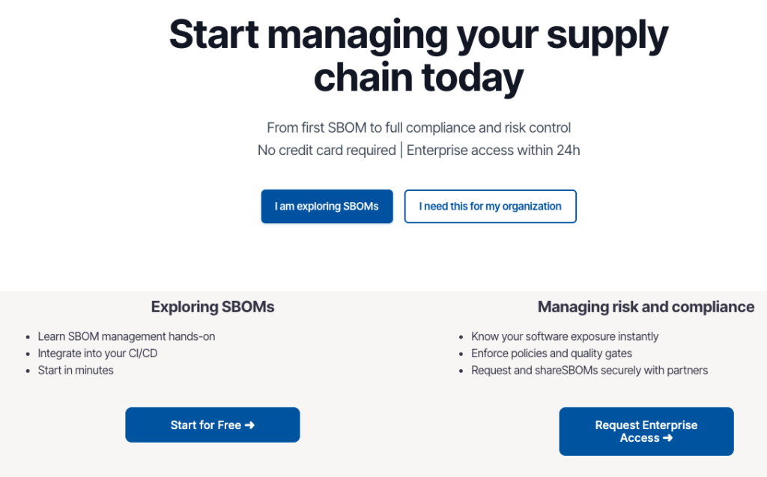Click the "No credit card required" text
The image size is (767, 477).
[327, 151]
